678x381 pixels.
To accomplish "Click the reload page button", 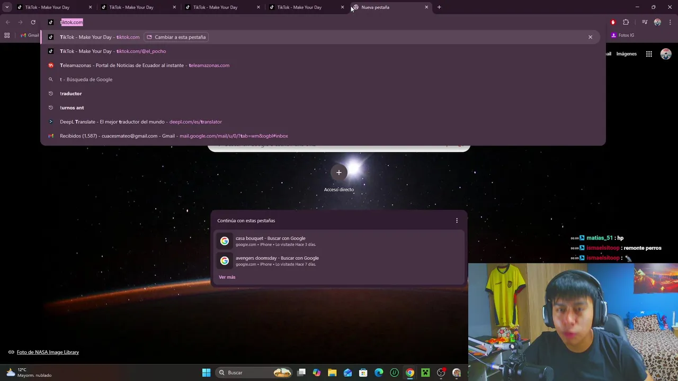I will 33,22.
